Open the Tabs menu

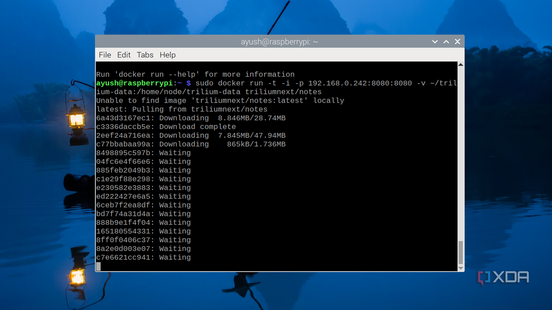point(145,55)
